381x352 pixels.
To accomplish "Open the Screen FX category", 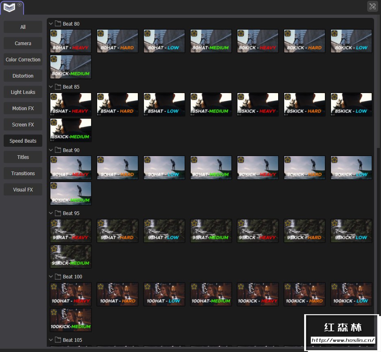I will pos(23,125).
